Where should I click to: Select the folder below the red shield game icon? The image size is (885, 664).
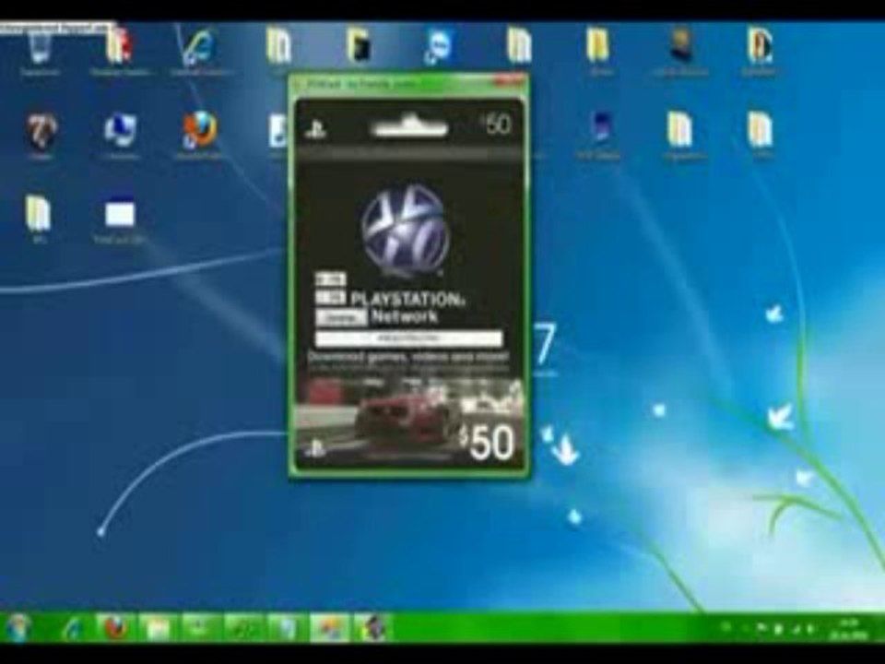[x=38, y=213]
